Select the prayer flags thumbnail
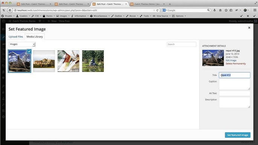 click(68, 61)
